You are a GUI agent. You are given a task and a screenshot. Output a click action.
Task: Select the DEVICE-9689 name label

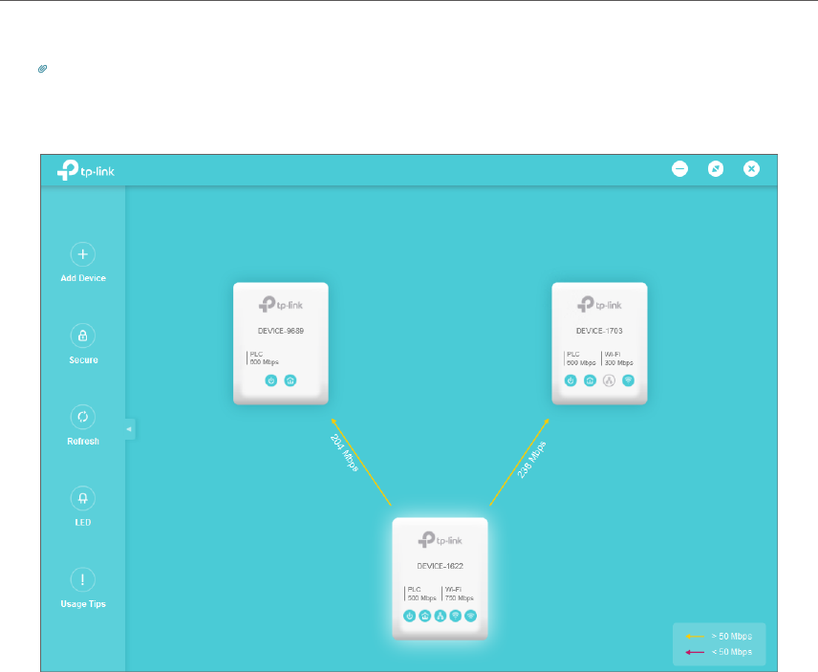click(281, 331)
